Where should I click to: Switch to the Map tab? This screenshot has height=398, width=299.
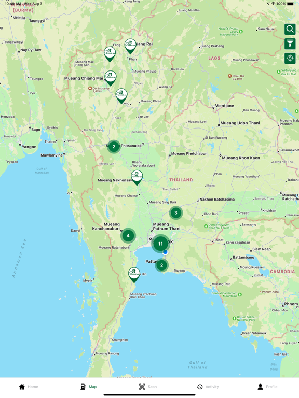point(88,387)
